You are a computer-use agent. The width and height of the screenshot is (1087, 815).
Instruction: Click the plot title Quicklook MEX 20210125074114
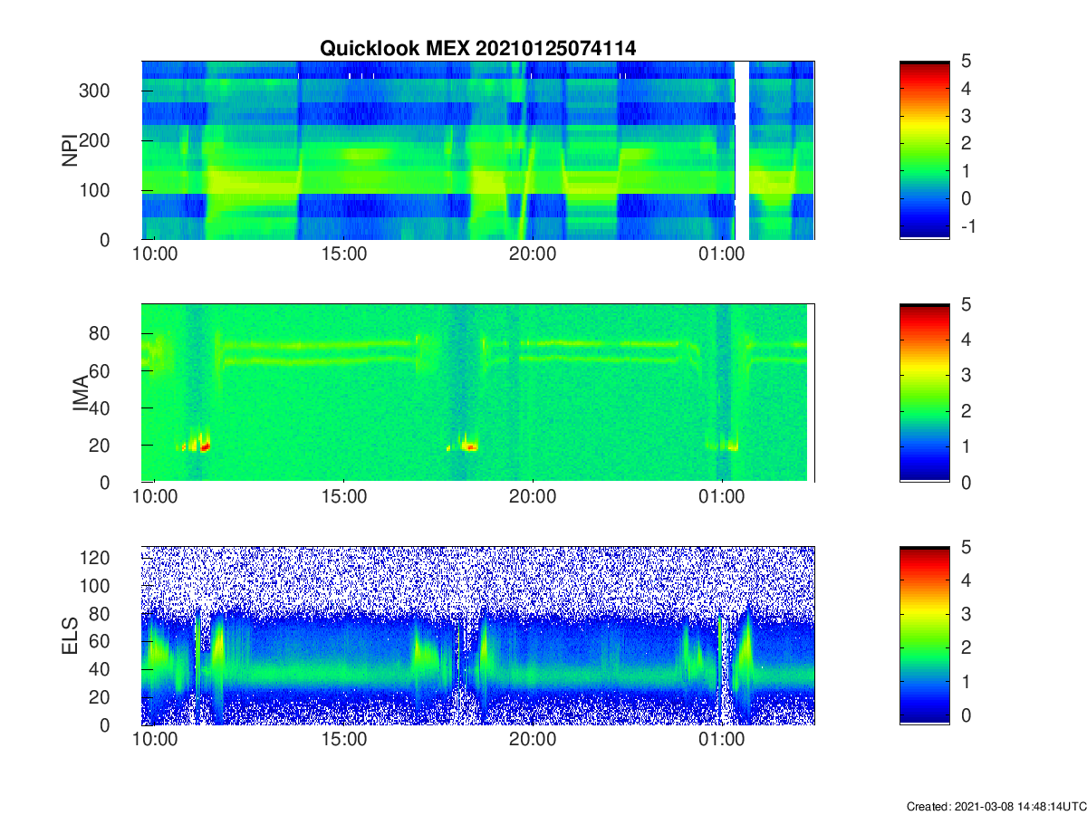click(477, 49)
